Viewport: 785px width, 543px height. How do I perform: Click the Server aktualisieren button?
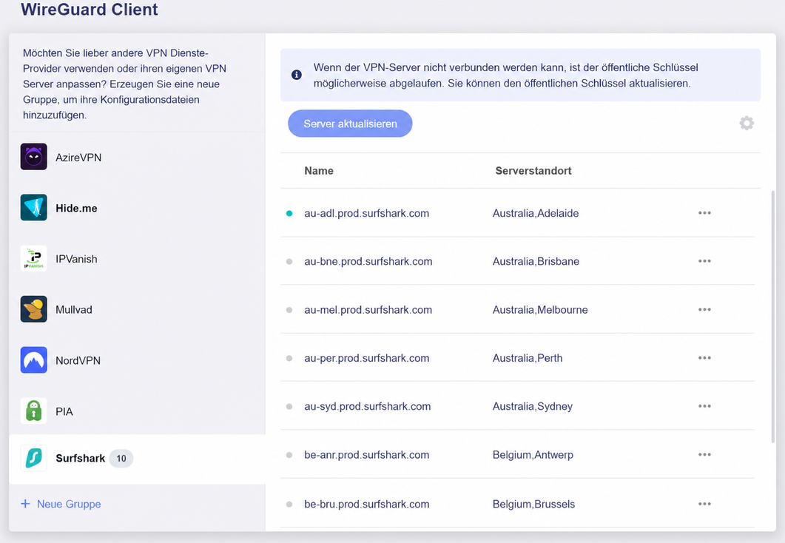click(x=350, y=124)
